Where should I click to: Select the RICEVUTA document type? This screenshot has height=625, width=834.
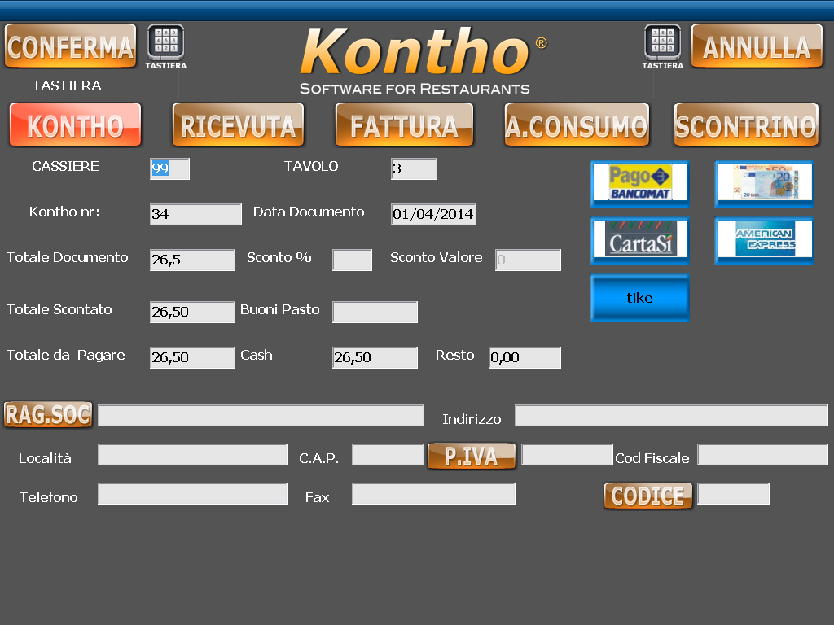(239, 125)
